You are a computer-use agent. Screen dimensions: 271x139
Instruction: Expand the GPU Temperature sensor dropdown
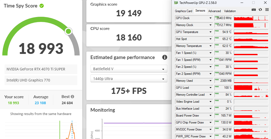click(210, 32)
